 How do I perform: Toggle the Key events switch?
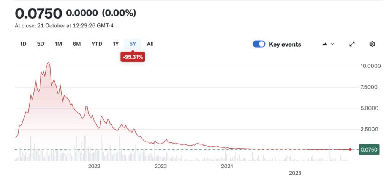(259, 44)
